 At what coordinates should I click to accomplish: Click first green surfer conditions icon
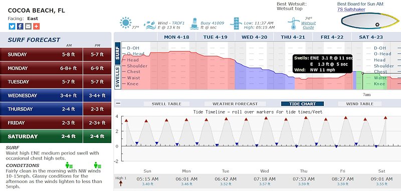tap(69, 165)
